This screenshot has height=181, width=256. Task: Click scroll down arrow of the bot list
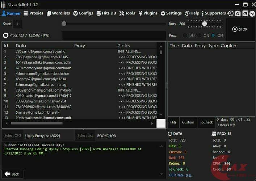coord(161,114)
